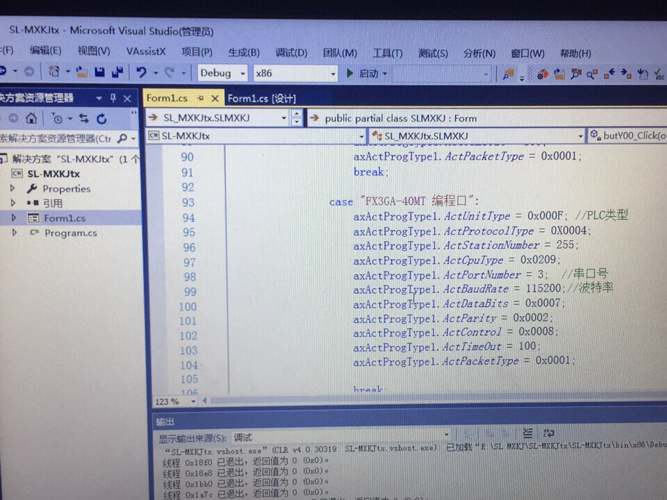Click the VAssistX navigate back arrow icon

coord(609,74)
